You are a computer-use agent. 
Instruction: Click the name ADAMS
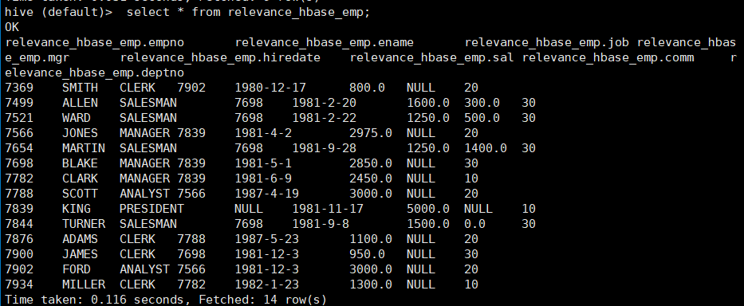pyautogui.click(x=80, y=238)
